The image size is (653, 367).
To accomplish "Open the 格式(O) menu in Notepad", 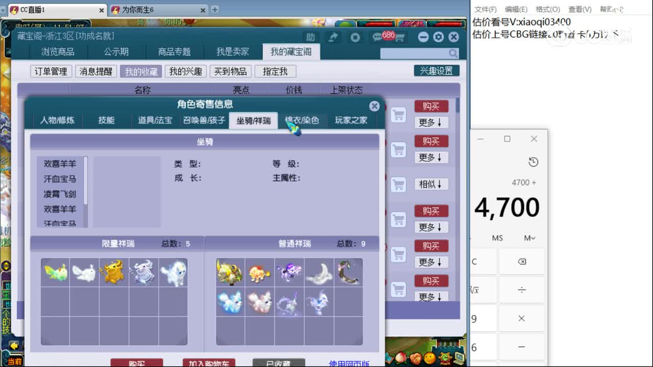I will (x=547, y=9).
